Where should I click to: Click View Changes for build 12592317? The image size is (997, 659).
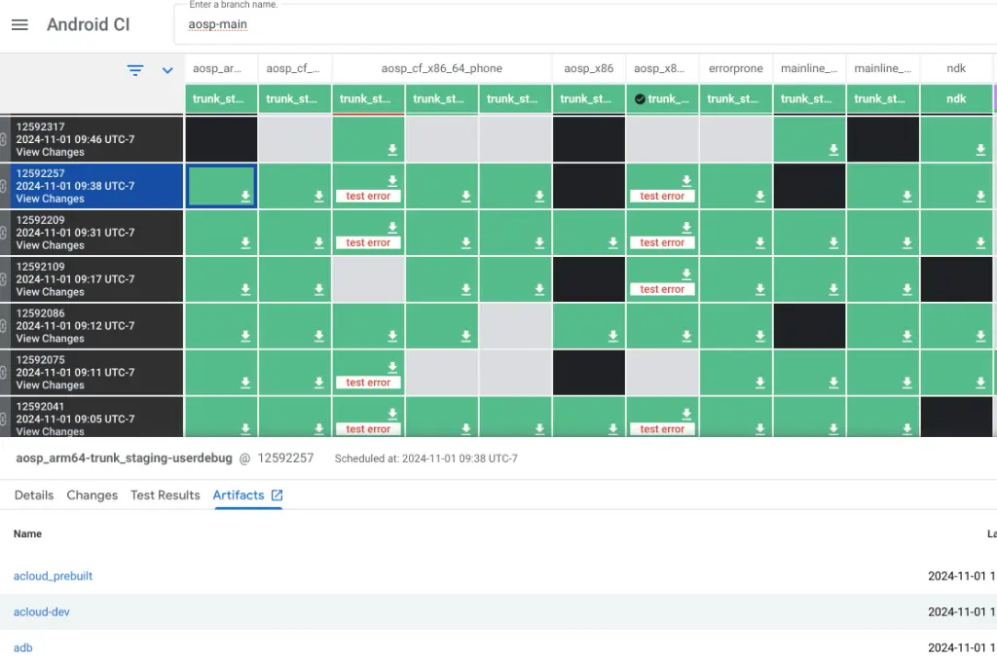pos(51,152)
